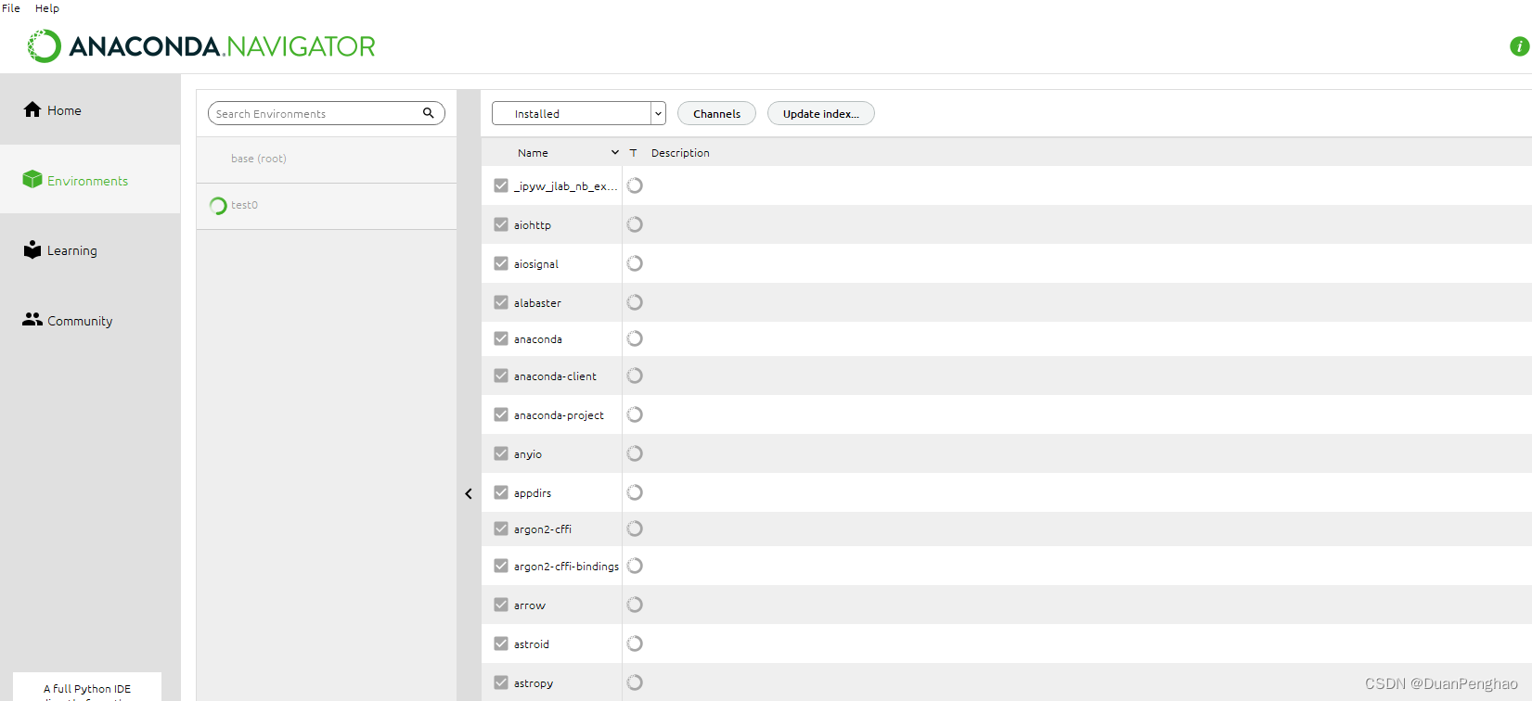Click the Learning book icon
The image size is (1532, 701).
(x=32, y=249)
